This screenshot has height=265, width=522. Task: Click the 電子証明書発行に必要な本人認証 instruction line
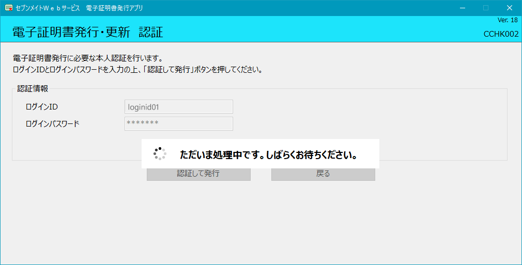pyautogui.click(x=87, y=58)
